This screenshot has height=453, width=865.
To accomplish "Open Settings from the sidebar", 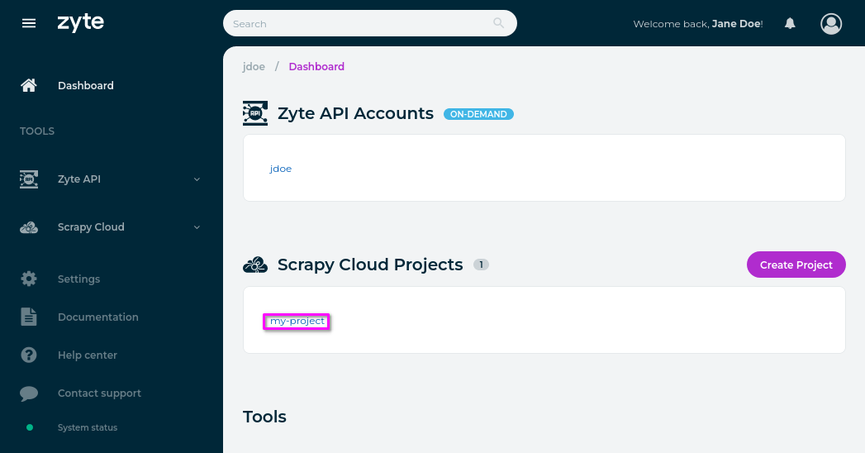I will [x=78, y=279].
